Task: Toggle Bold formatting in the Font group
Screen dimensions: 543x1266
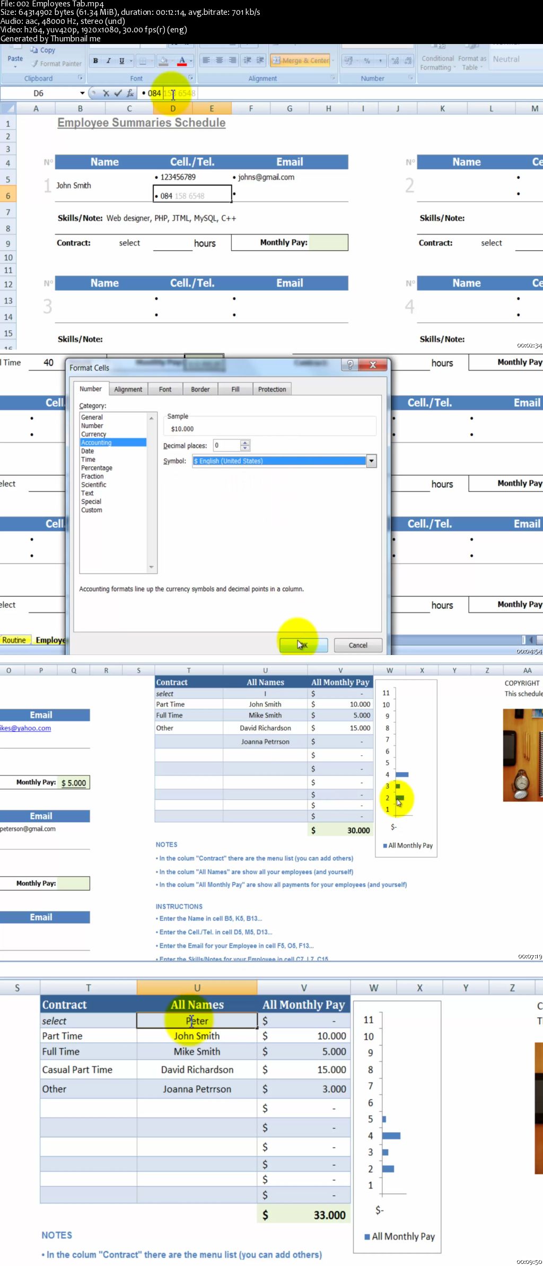Action: [95, 60]
